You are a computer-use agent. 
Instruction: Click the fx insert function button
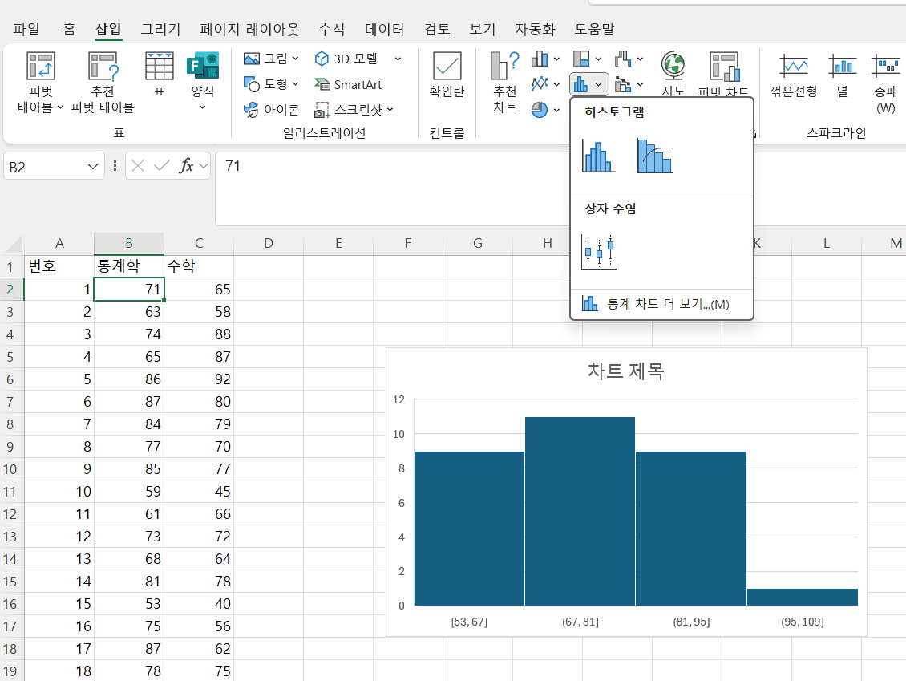186,166
